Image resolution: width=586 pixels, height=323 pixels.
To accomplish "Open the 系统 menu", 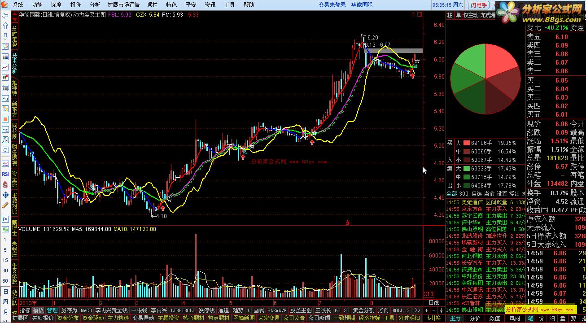I will coord(18,4).
